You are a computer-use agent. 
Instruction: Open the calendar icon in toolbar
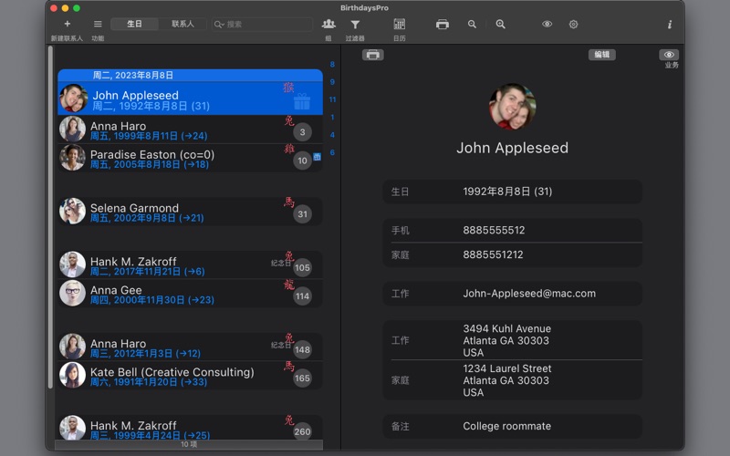(x=399, y=24)
